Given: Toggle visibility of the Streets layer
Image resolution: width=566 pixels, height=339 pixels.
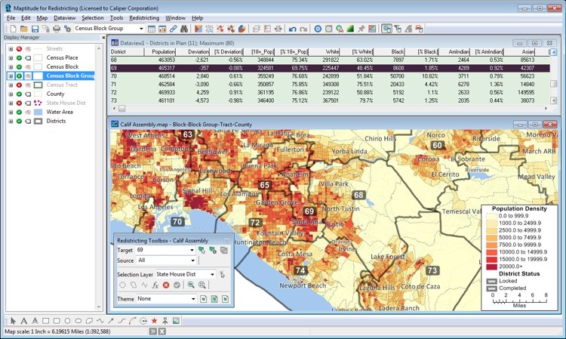Looking at the screenshot, I should 18,48.
